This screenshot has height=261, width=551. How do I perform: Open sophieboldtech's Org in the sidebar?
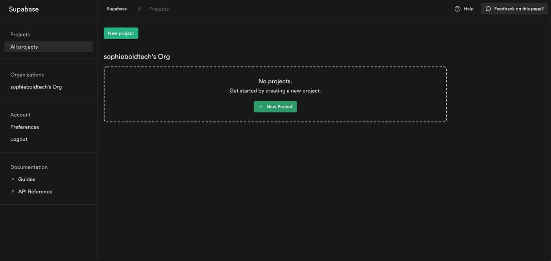point(36,87)
